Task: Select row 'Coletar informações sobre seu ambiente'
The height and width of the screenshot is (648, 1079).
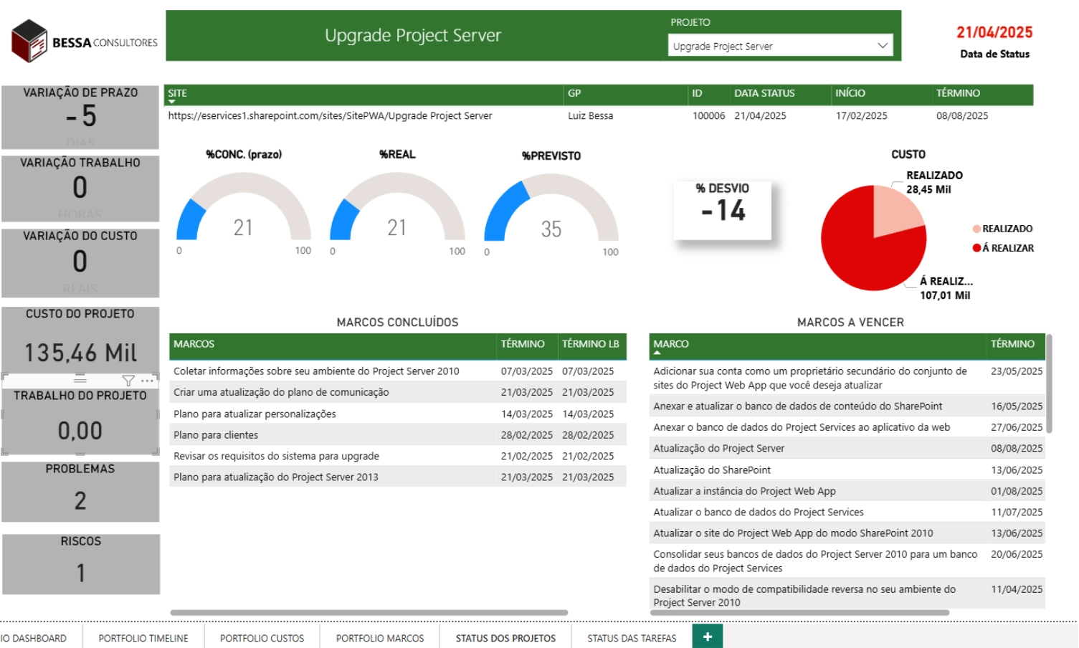Action: click(x=398, y=371)
